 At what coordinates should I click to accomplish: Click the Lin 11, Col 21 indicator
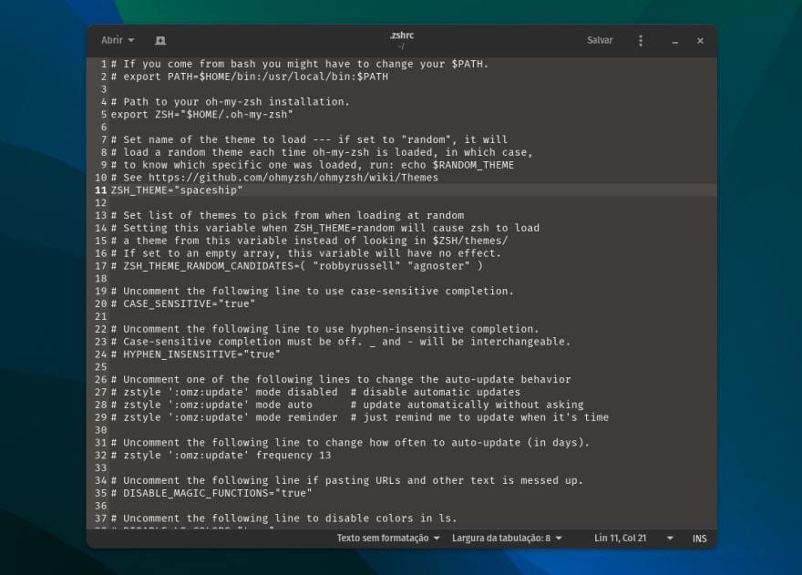click(x=620, y=539)
